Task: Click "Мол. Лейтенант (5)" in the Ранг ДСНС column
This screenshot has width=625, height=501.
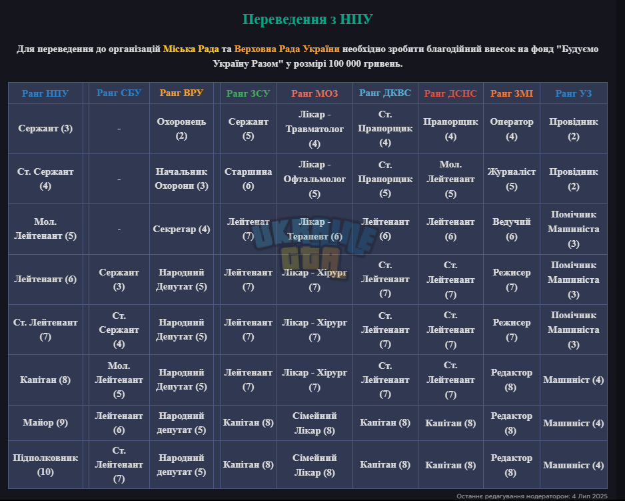Action: coord(450,179)
